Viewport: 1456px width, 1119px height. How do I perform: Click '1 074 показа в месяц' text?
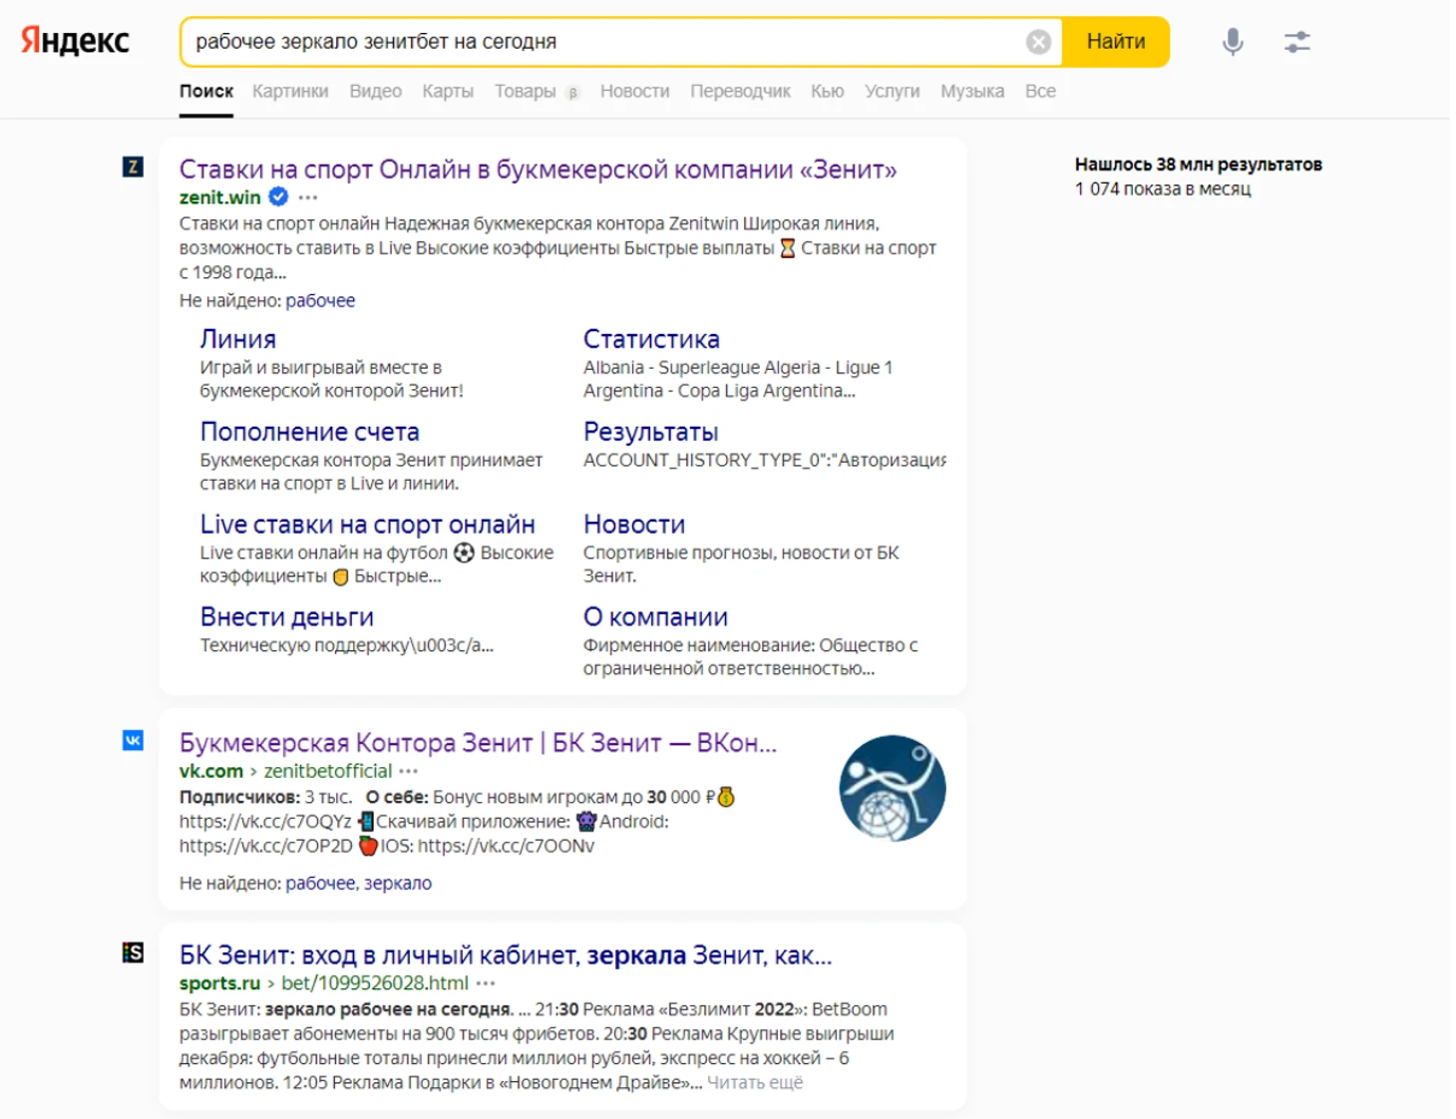(1163, 188)
